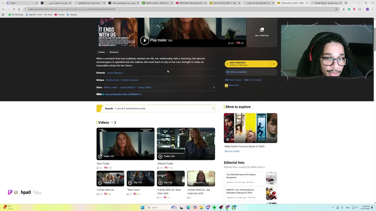Switch to the MeliOrm Stream tab
Viewport: 376px width, 211px height.
pyautogui.click(x=157, y=3)
